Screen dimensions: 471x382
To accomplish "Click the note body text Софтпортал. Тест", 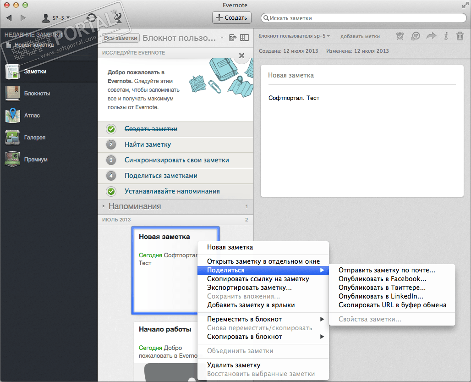I will click(294, 98).
